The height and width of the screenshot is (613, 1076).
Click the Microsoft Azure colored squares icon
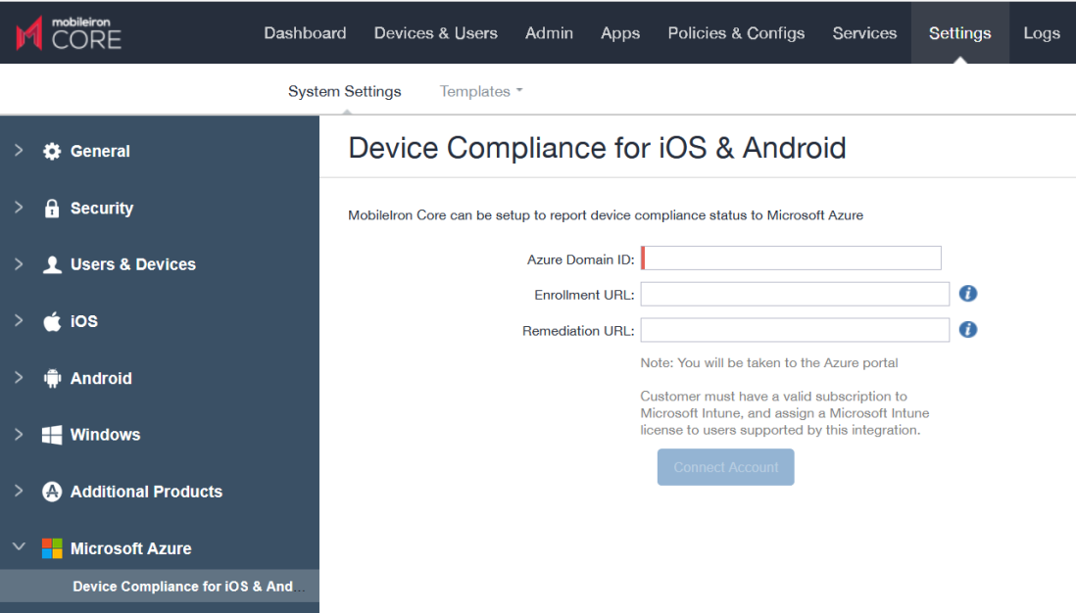(x=52, y=548)
